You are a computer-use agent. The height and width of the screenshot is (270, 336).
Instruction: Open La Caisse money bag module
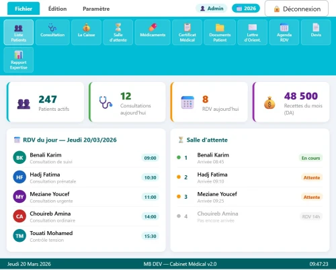[x=86, y=32]
